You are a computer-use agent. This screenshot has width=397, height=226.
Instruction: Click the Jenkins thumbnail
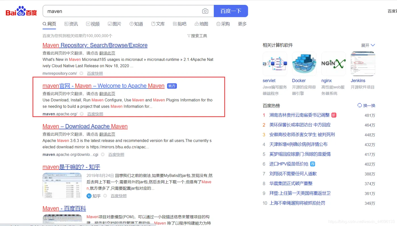tap(363, 64)
